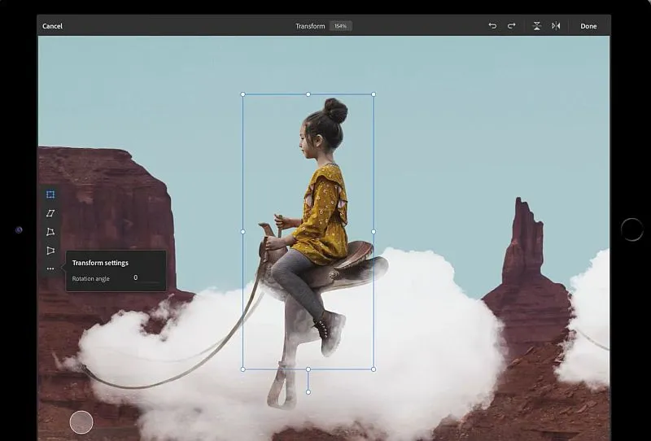
Task: Click the three-dot transform settings icon
Action: (x=50, y=269)
